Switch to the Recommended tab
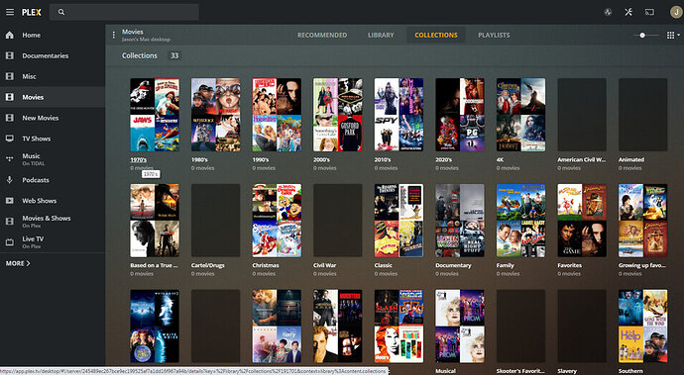 [322, 36]
